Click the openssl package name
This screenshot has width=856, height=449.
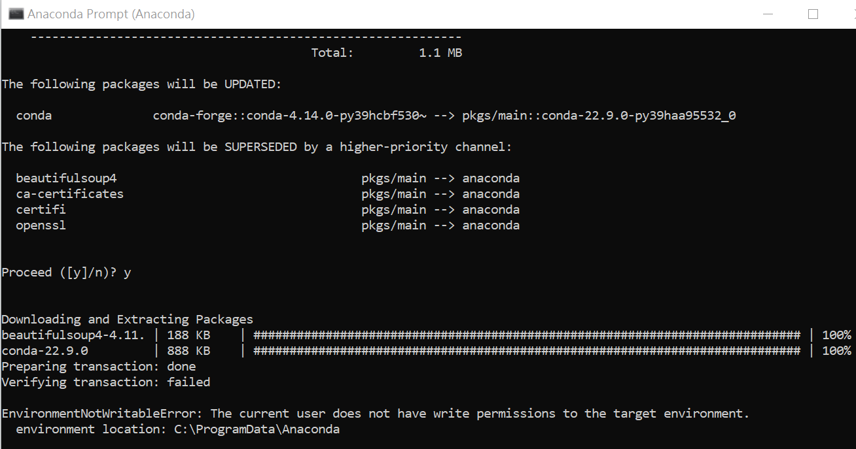(41, 225)
